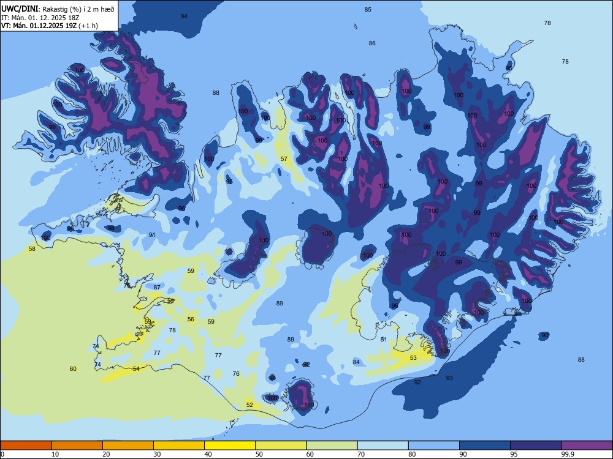Click the humidity value '54' on the map
Screen dimensions: 613x459
pos(136,368)
